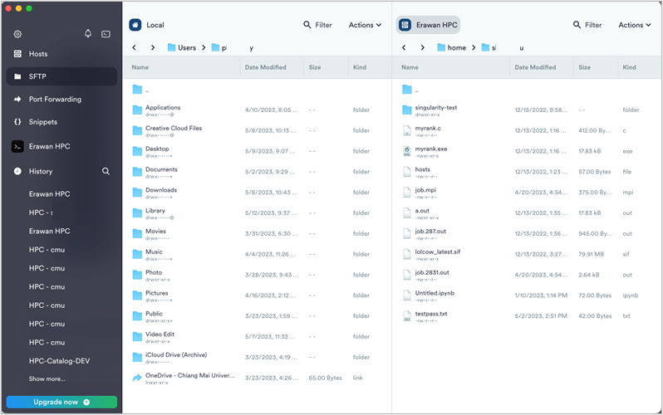Click the Local pane Filter field
Viewport: 663px width, 415px height.
tap(317, 25)
